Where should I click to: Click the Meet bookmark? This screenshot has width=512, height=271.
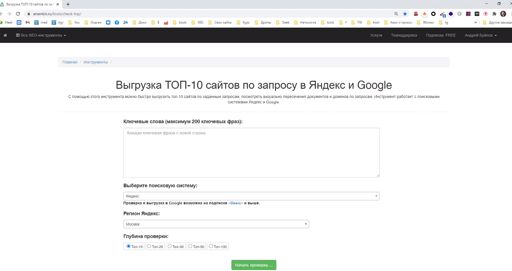click(6, 22)
